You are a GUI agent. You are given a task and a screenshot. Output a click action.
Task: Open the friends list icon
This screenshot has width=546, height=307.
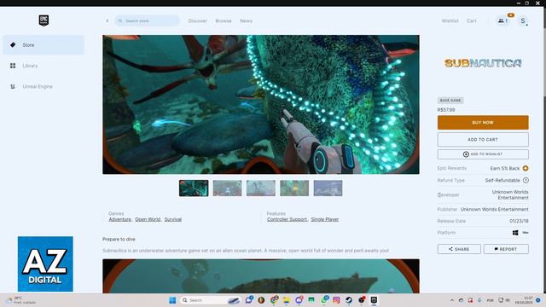point(502,20)
